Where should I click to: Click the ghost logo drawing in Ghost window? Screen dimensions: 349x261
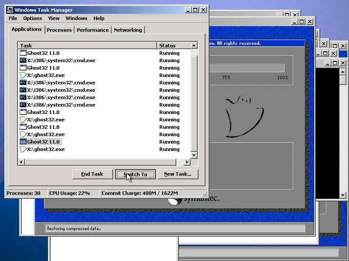(x=244, y=116)
